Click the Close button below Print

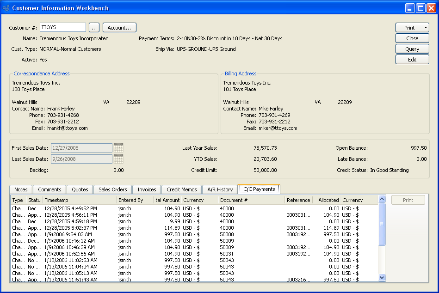[412, 38]
